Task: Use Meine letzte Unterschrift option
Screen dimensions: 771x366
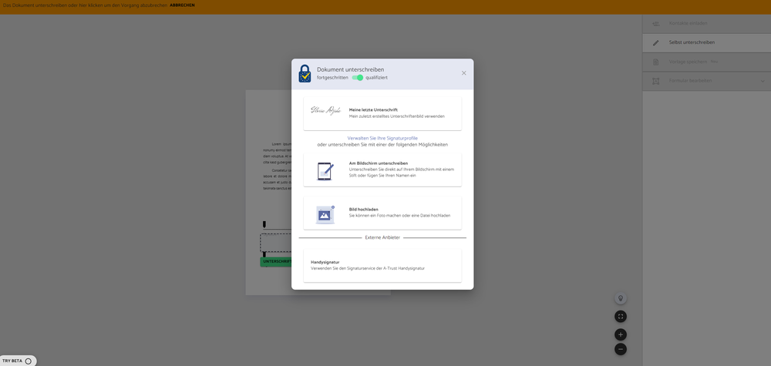Action: 382,113
